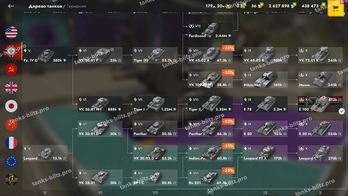Open the European Union nation tree
This screenshot has width=348, height=196.
tap(11, 161)
